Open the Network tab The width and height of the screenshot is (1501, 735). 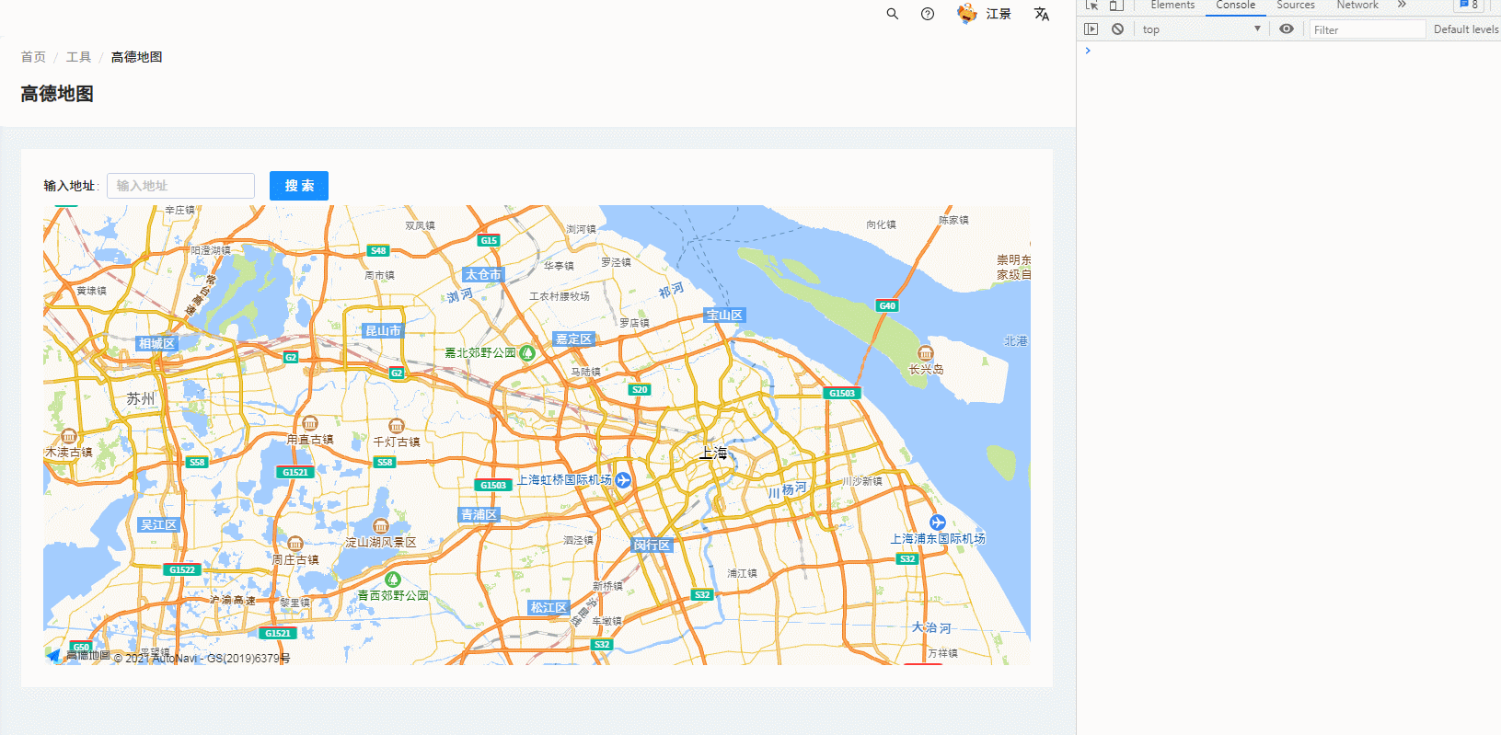[x=1357, y=6]
